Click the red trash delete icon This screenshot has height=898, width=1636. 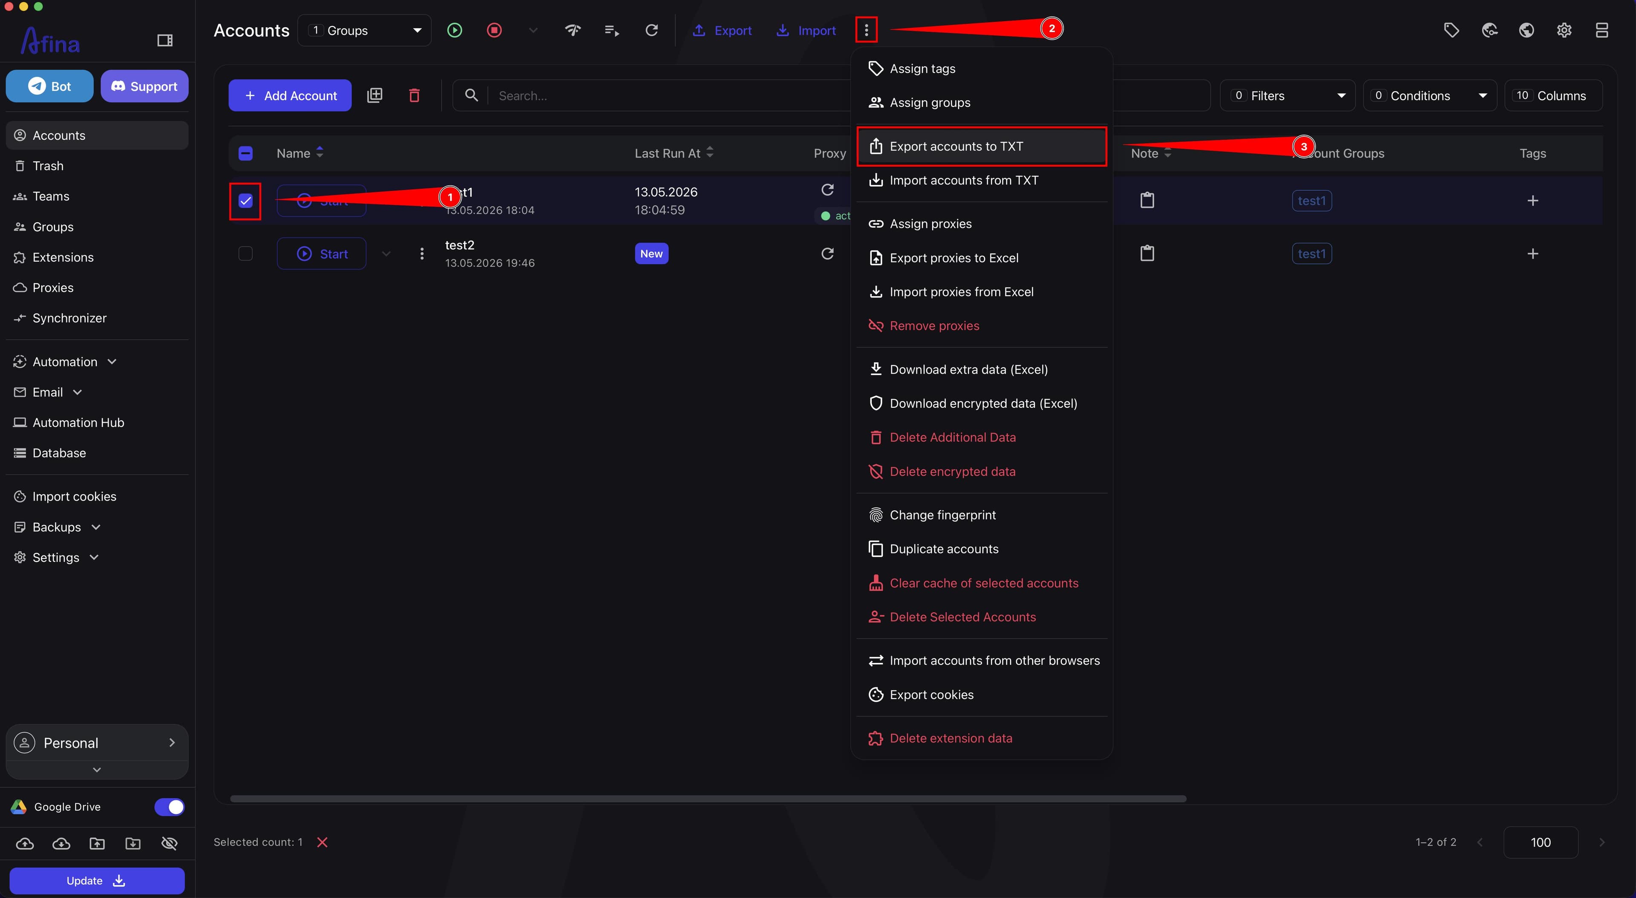pyautogui.click(x=414, y=95)
